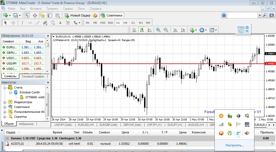Select the Fibonacci retracement tool
The height and width of the screenshot is (152, 276).
53,23
